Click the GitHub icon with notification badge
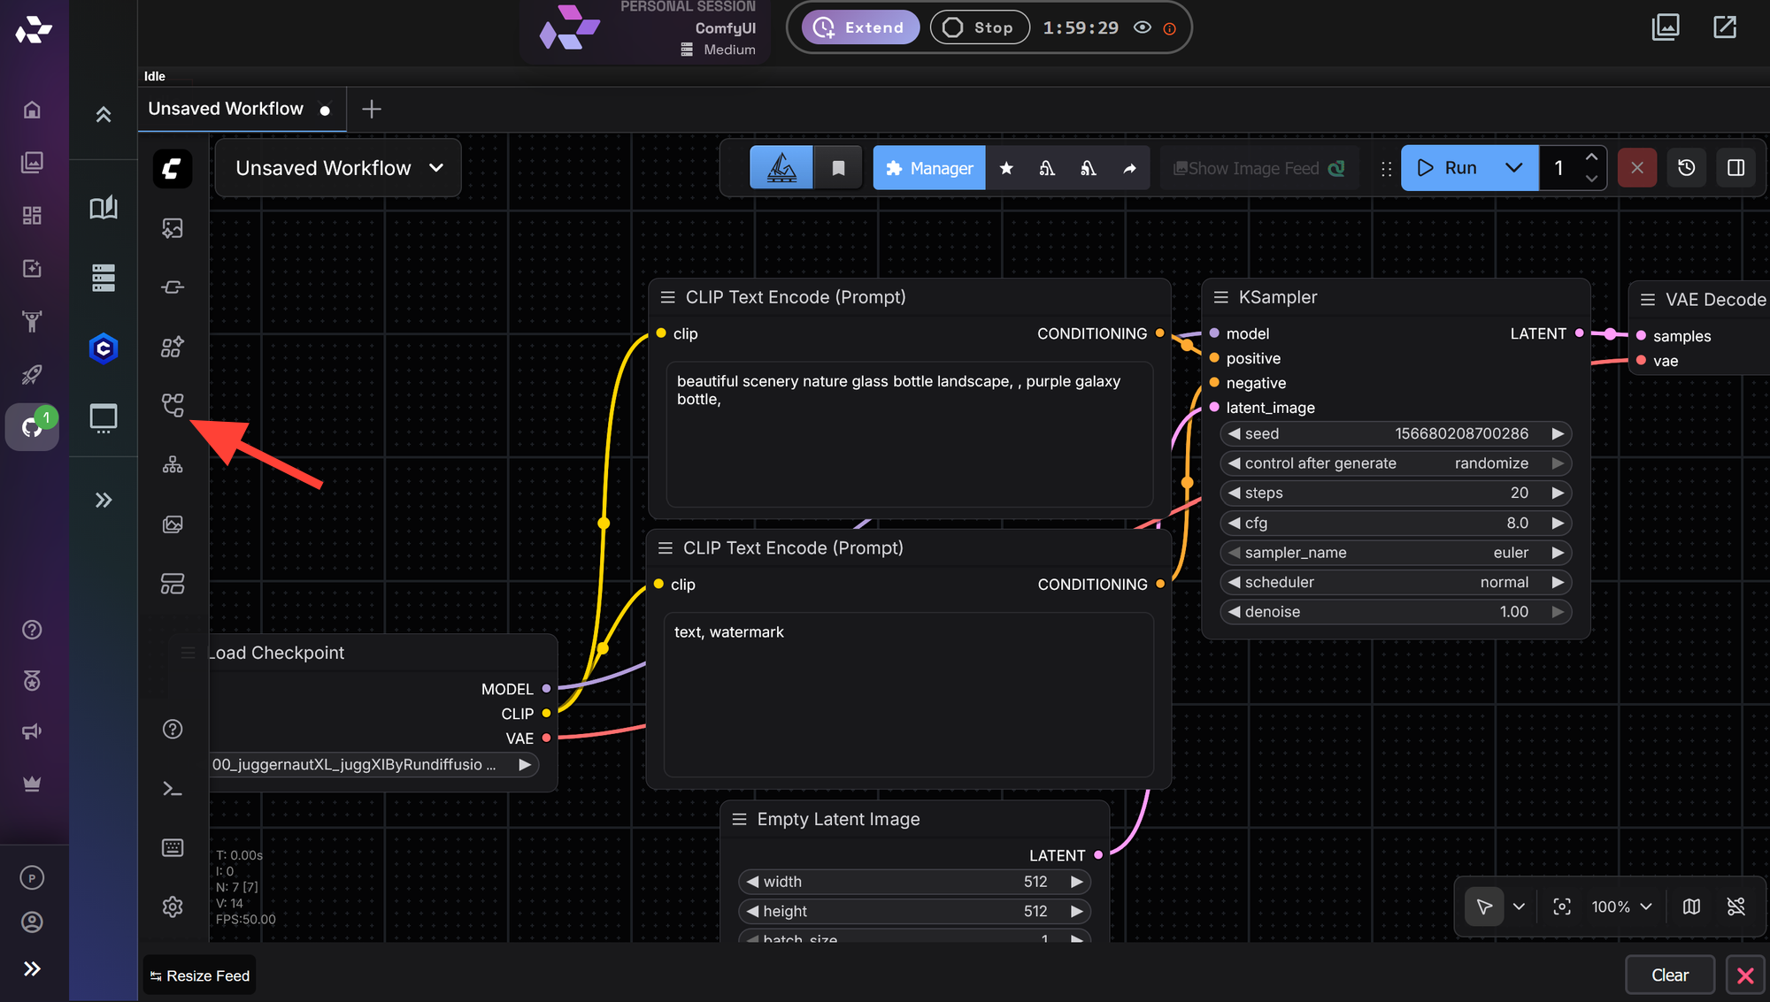This screenshot has height=1002, width=1770. [x=33, y=427]
